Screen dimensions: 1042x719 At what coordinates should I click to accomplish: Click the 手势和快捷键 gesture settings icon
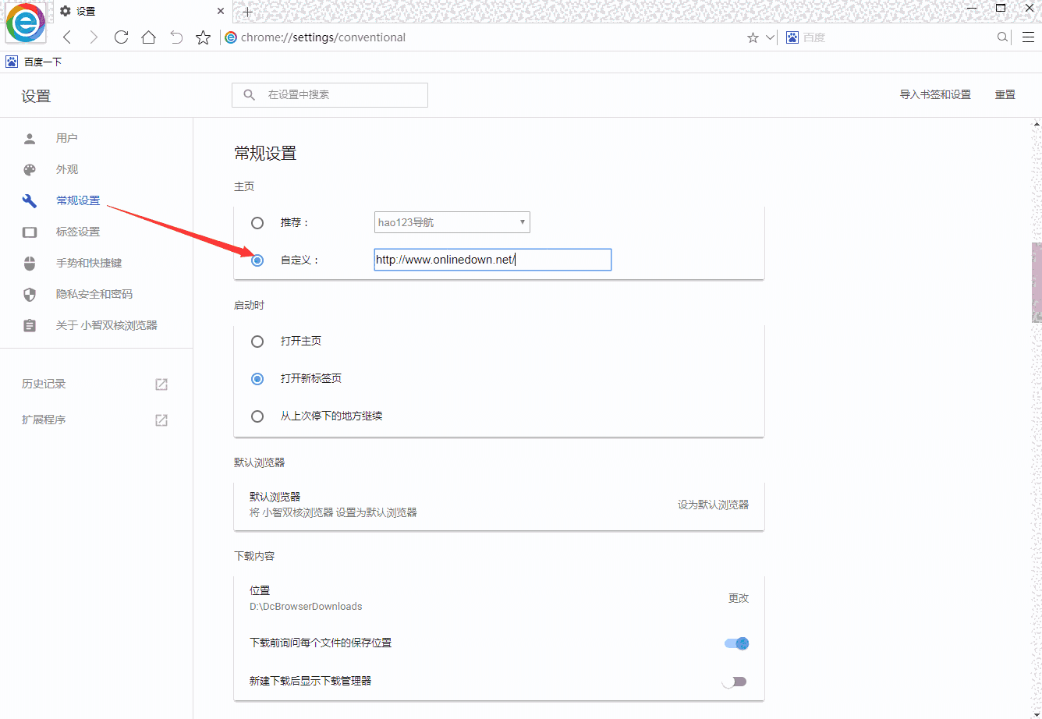[29, 263]
